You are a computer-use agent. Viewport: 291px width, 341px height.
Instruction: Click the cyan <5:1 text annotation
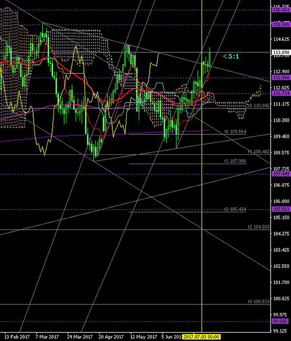click(x=231, y=56)
